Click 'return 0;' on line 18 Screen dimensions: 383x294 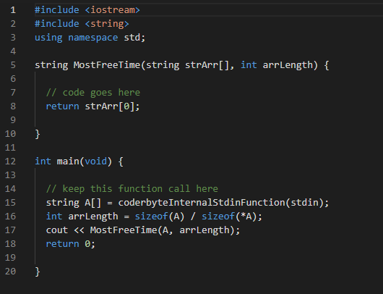pos(71,244)
